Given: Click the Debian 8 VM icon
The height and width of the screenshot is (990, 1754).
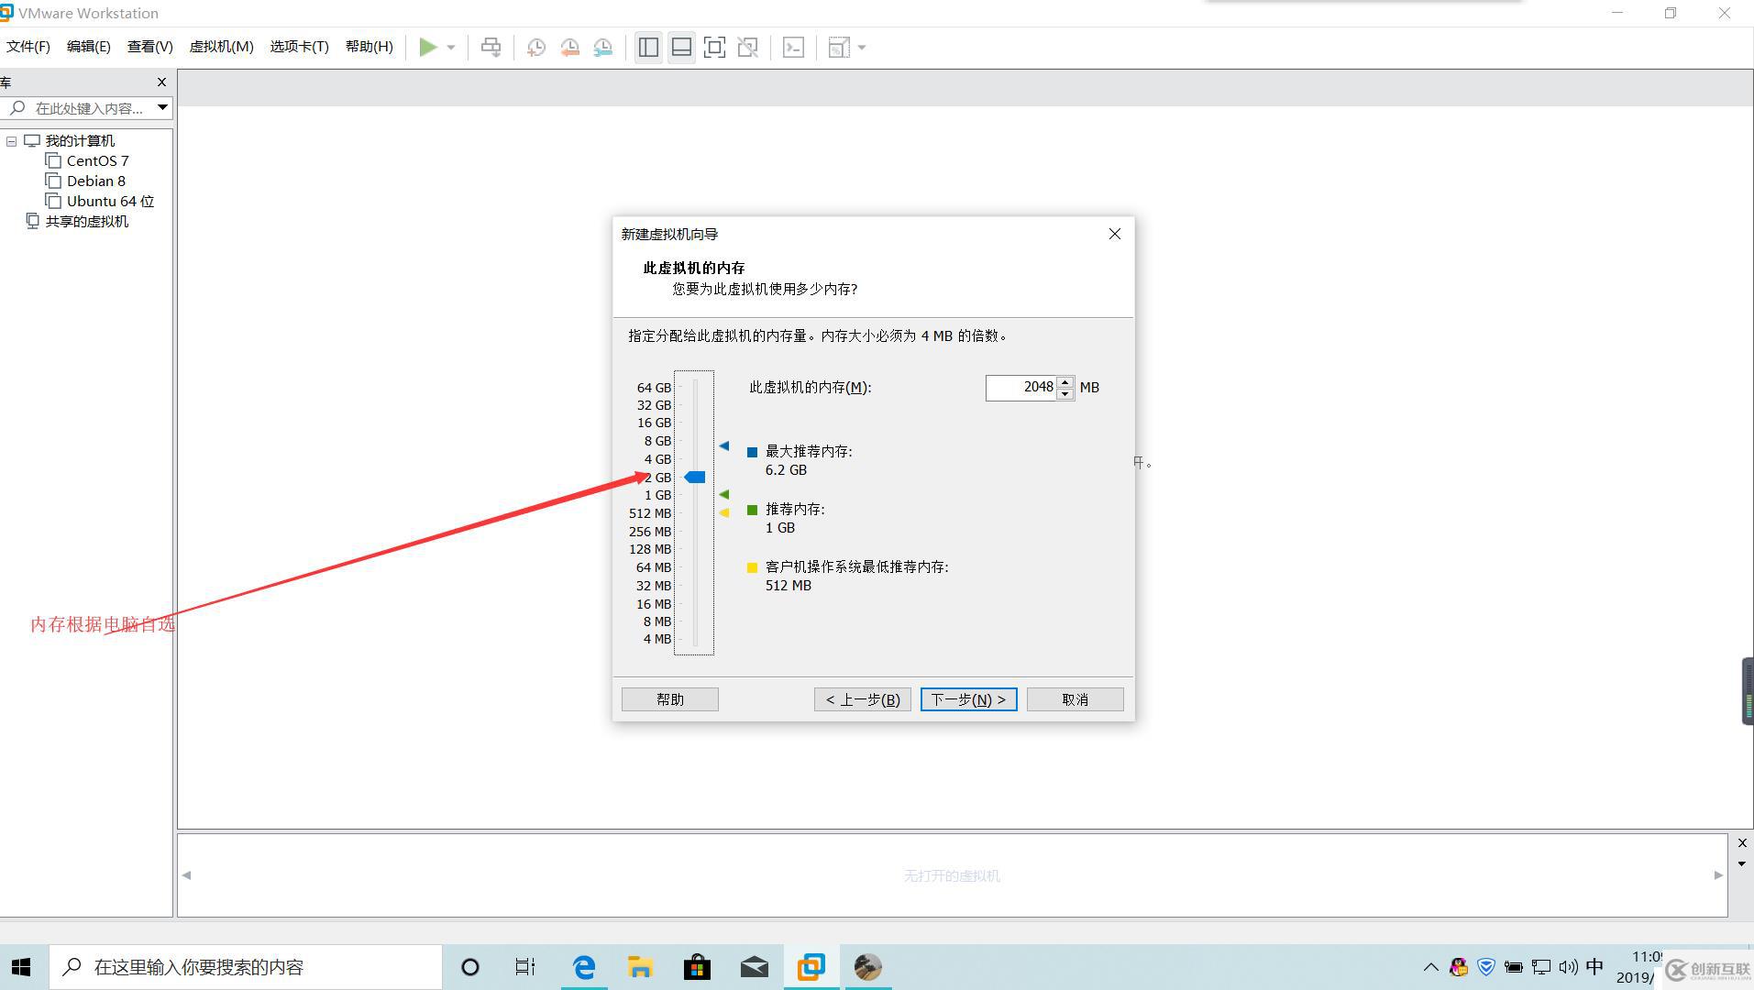Looking at the screenshot, I should (53, 181).
